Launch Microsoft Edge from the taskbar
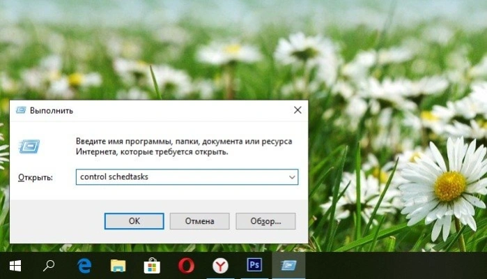 [84, 266]
